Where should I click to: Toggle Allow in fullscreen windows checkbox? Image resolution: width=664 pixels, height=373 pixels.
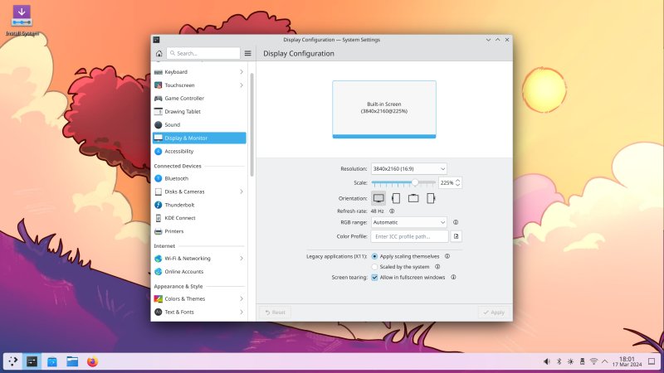pos(374,278)
